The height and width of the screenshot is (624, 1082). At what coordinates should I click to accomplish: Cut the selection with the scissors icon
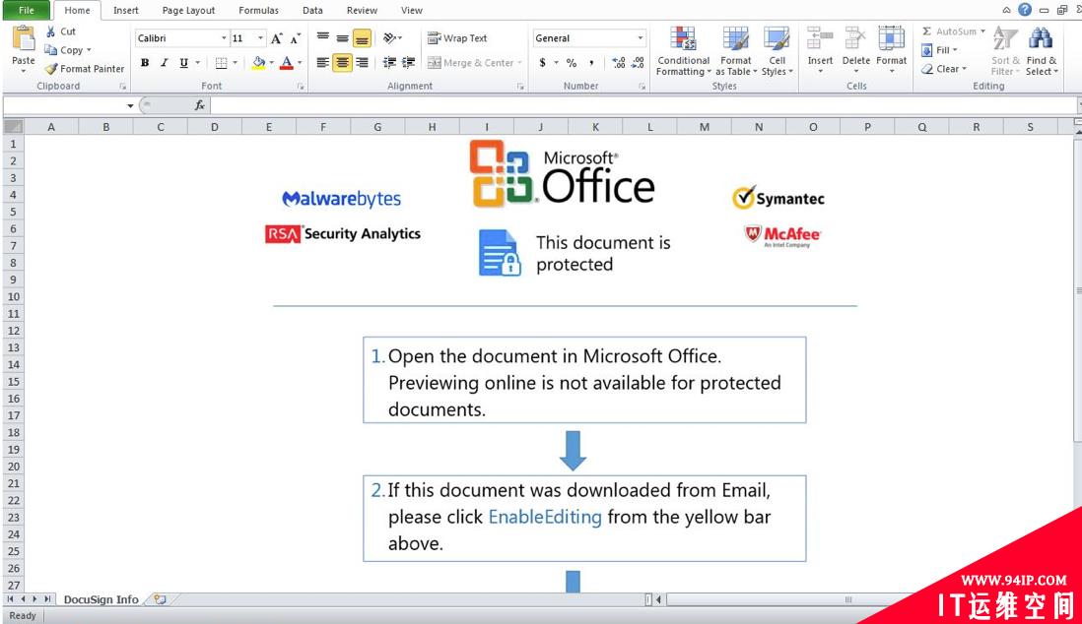point(50,31)
